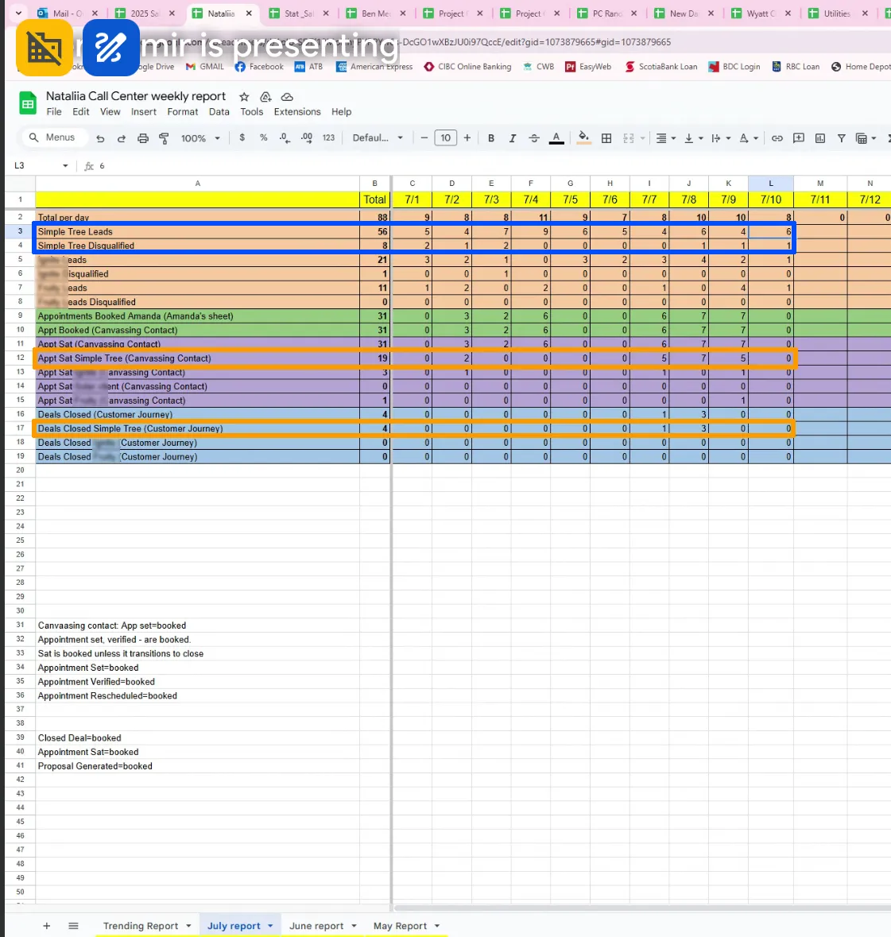This screenshot has height=937, width=891.
Task: Click the Undo icon in the toolbar
Action: 100,138
